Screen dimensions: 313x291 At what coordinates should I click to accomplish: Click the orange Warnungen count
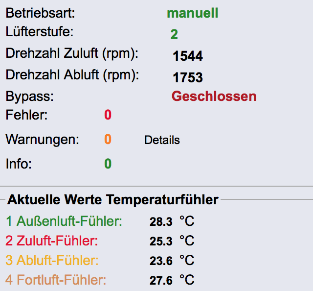click(108, 140)
